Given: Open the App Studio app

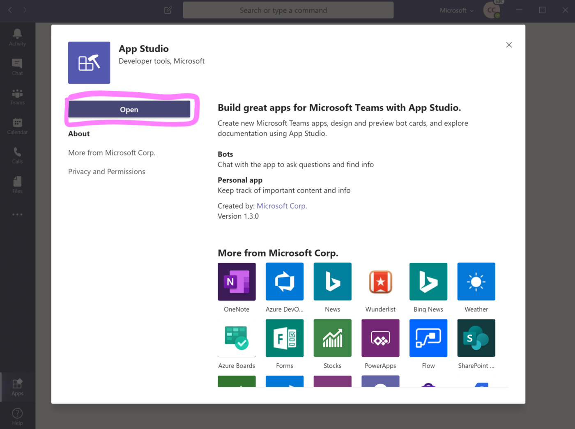Looking at the screenshot, I should pyautogui.click(x=129, y=109).
